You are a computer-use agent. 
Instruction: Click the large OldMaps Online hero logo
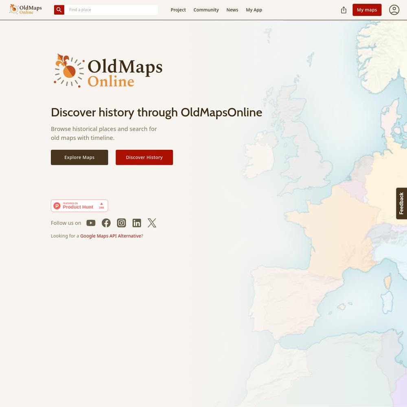click(108, 70)
